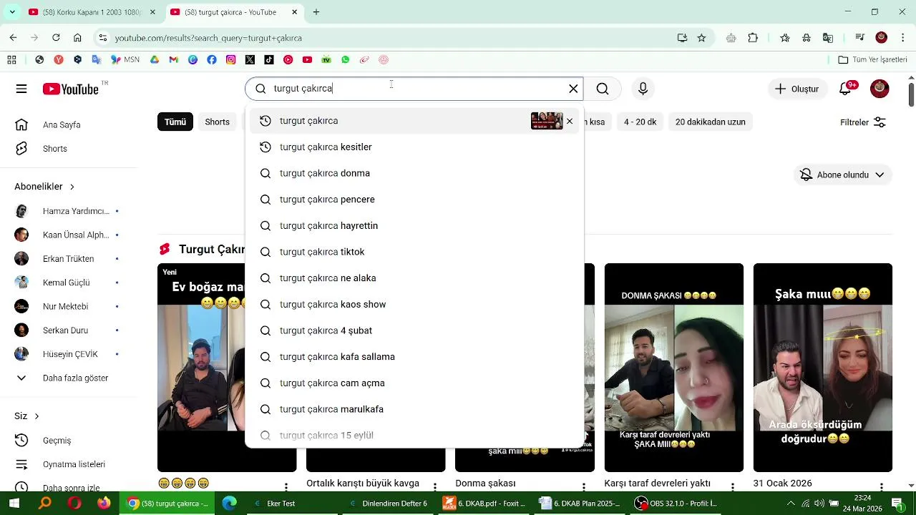Choose suggestion 'turgut çakırca cam açma'
The image size is (916, 515).
click(x=414, y=383)
